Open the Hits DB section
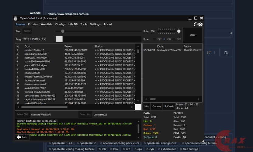 73,24
